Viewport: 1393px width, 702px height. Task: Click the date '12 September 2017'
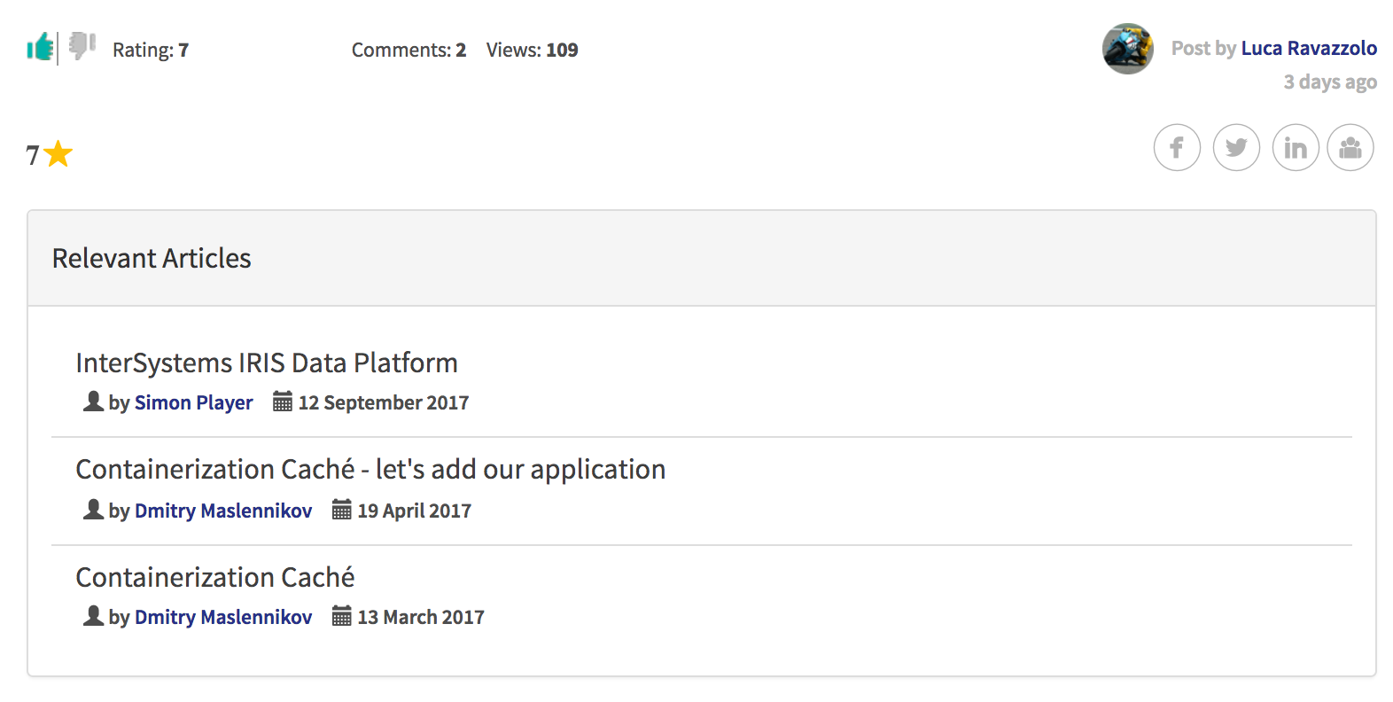point(384,402)
